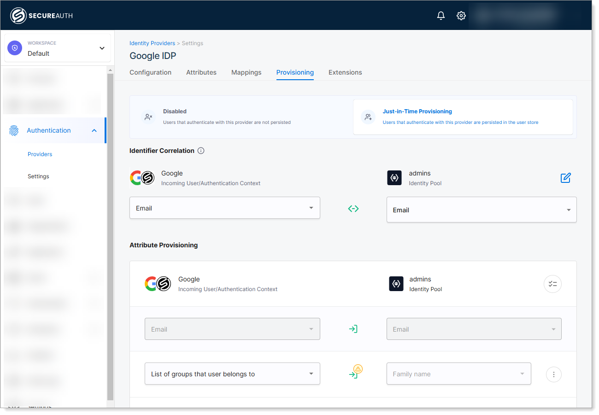Open the settings gear in header
The image size is (599, 415).
tap(461, 16)
